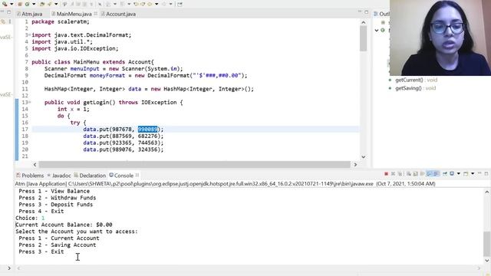Click editor scroll right arrow
Screen dimensions: 491x276
355,164
